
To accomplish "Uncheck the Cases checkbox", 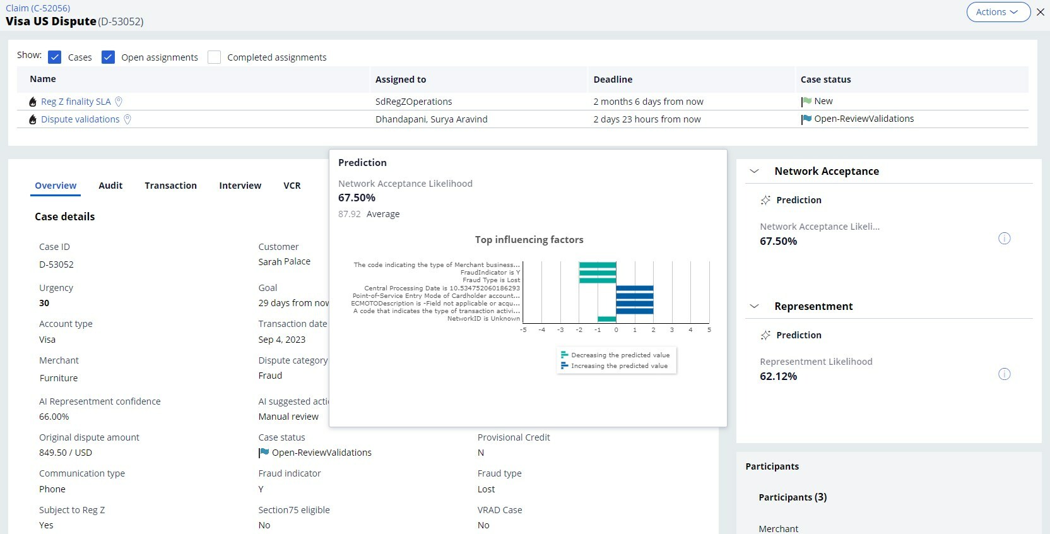I will 55,57.
